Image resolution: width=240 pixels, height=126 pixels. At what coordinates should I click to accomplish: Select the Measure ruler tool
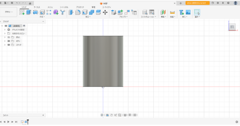click(172, 12)
